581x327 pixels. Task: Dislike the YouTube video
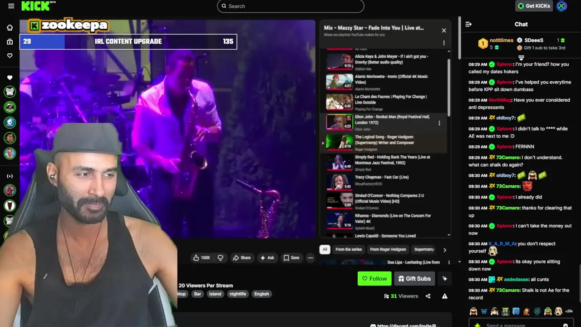(221, 258)
